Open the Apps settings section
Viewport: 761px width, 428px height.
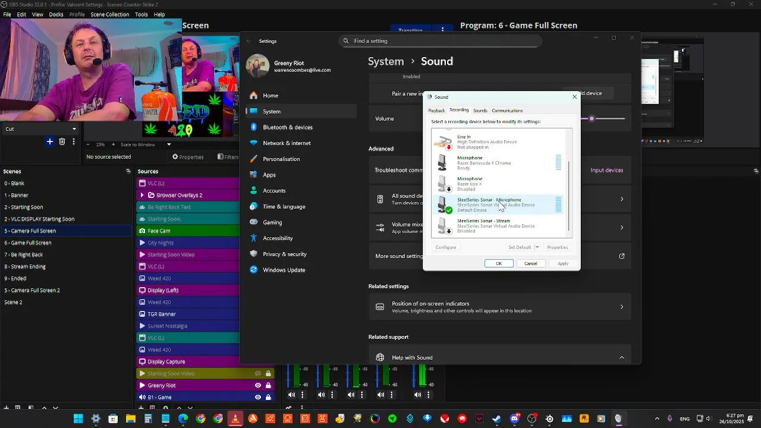tap(300, 175)
